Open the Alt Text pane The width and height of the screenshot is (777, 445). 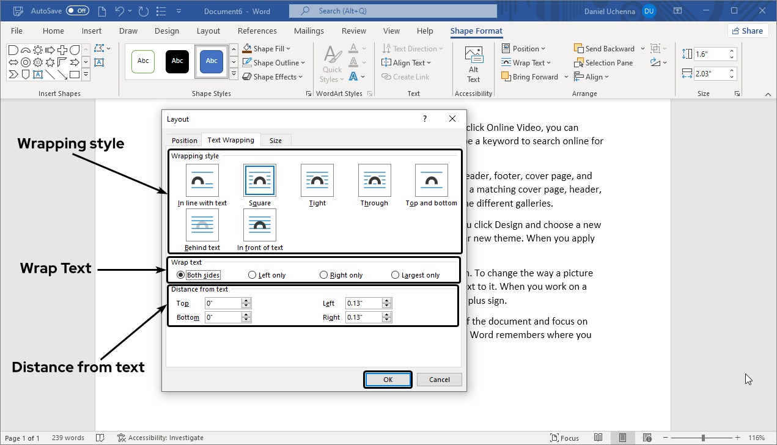(473, 64)
